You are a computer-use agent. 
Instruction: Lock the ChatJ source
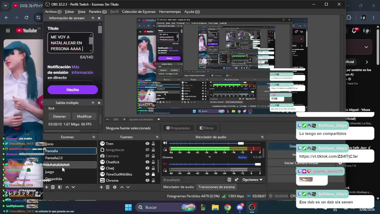pyautogui.click(x=153, y=168)
